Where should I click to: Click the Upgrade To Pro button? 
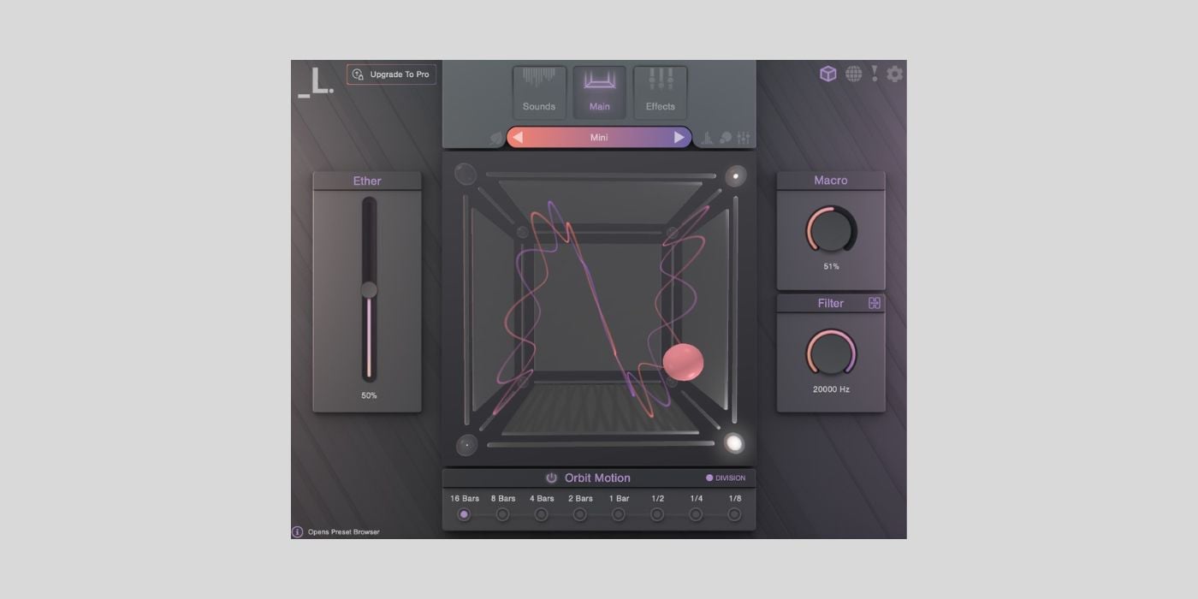(392, 74)
